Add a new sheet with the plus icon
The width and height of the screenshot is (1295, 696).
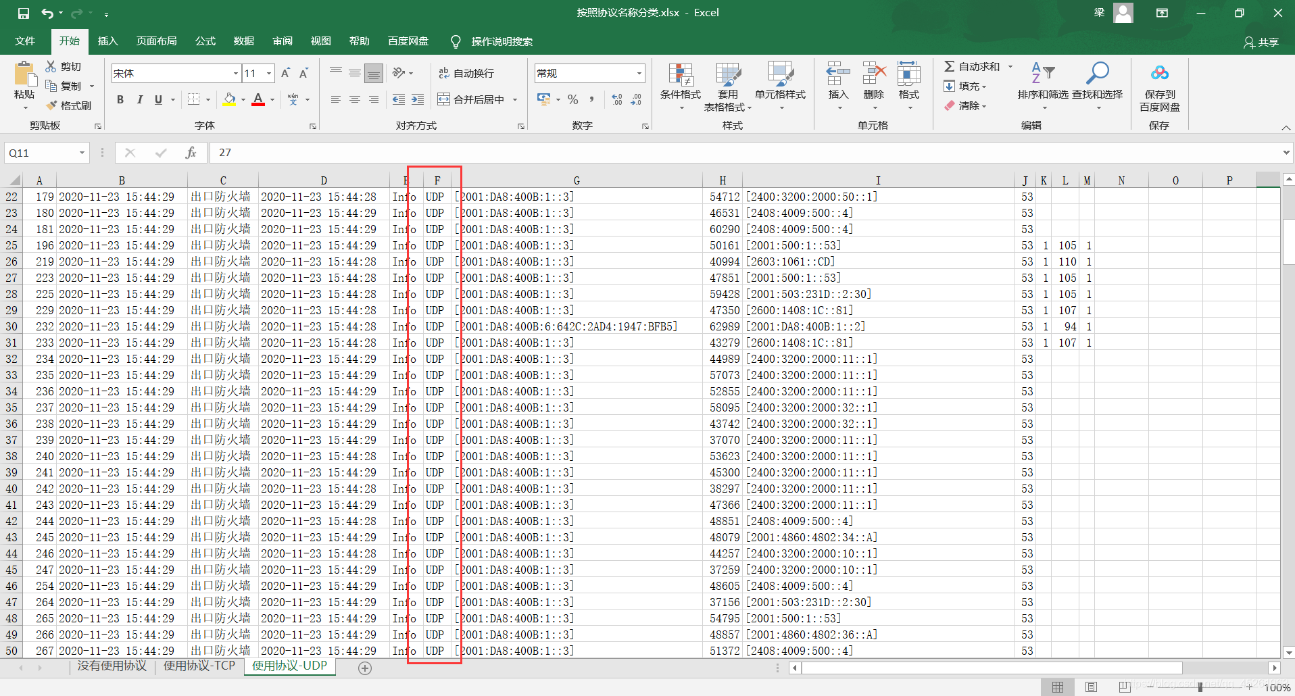365,668
